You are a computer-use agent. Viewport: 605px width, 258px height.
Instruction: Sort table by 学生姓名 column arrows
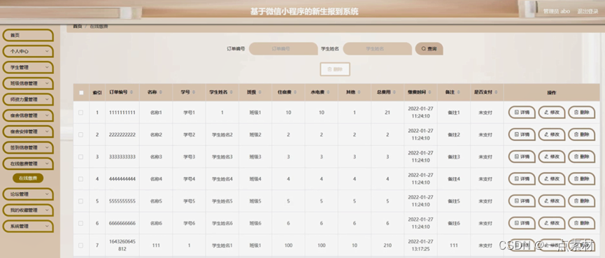[x=232, y=92]
